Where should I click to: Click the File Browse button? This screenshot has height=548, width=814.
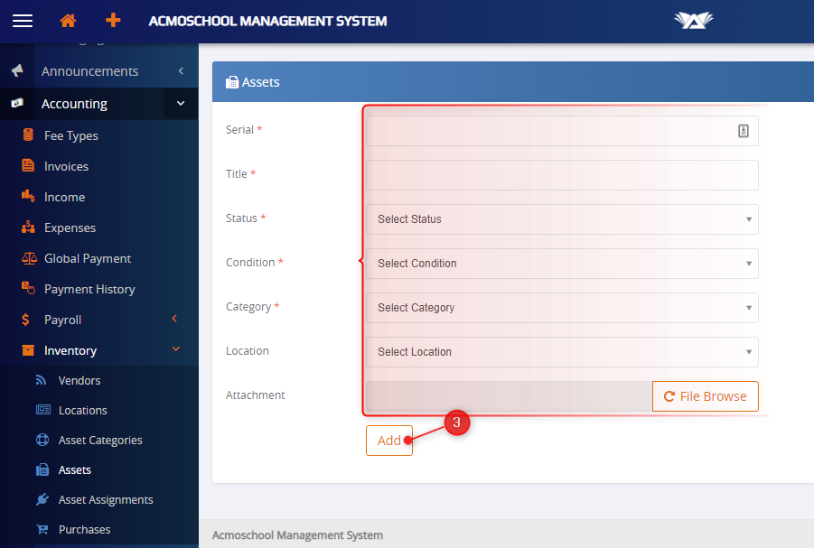pos(705,396)
